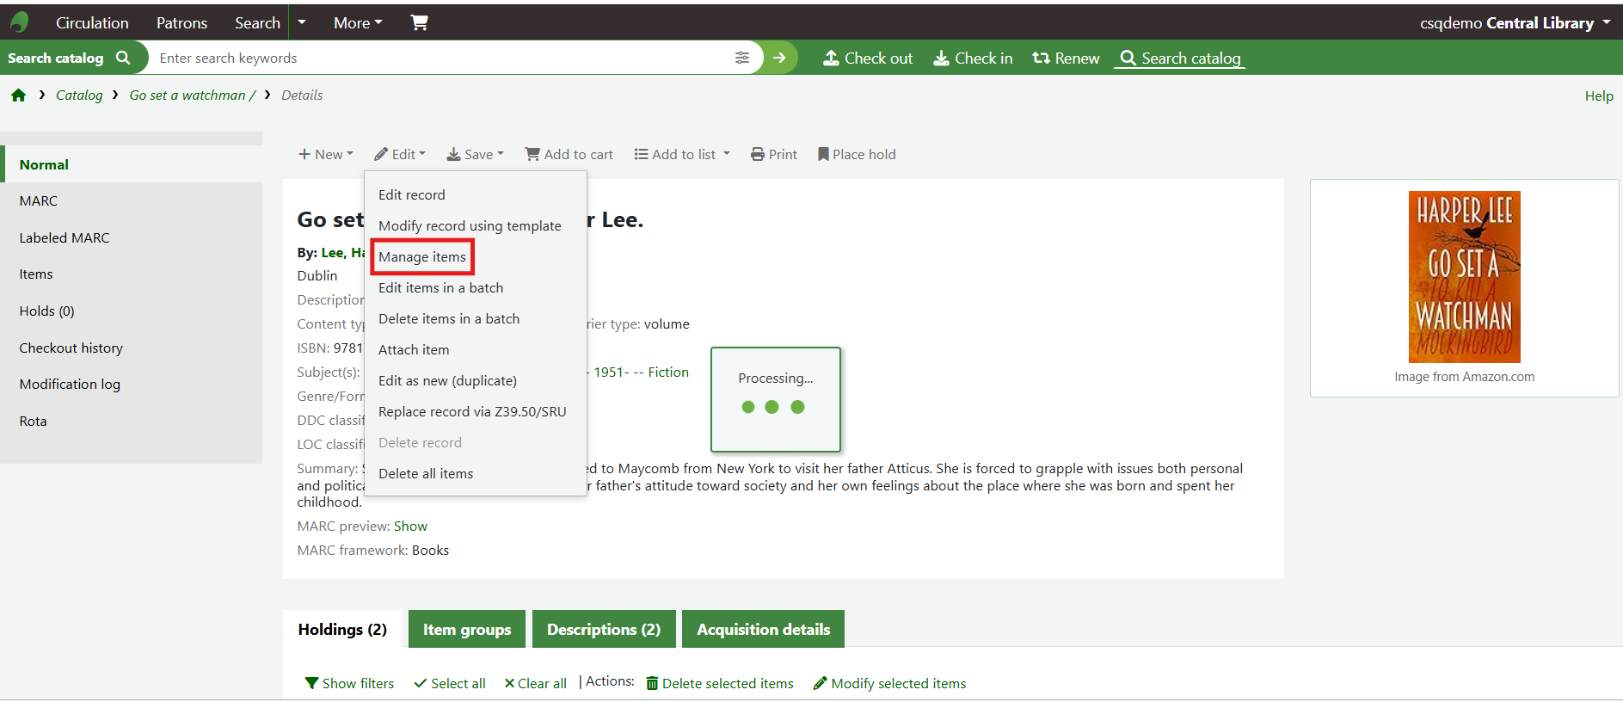Click the Koha leaf logo icon

coord(19,22)
